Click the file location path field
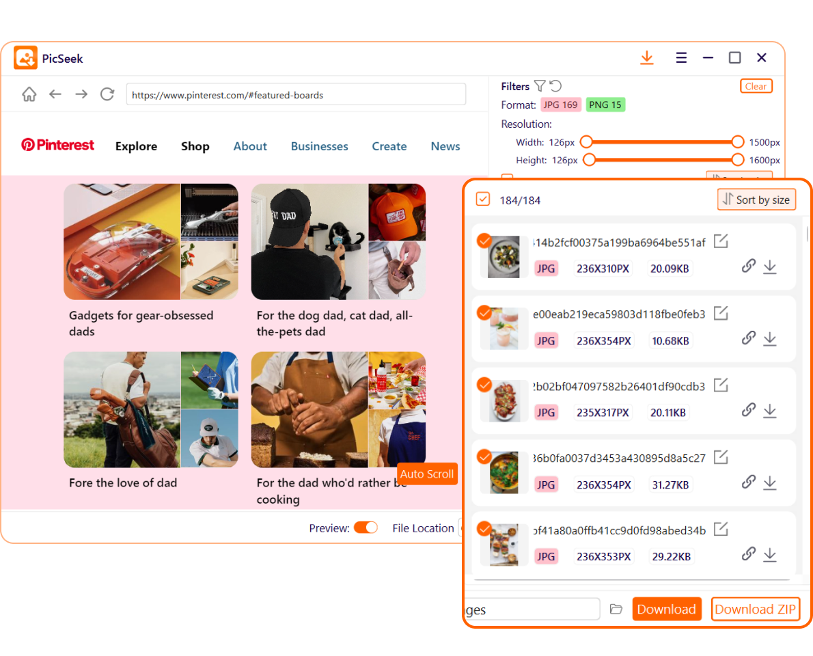This screenshot has height=656, width=813. tap(532, 609)
